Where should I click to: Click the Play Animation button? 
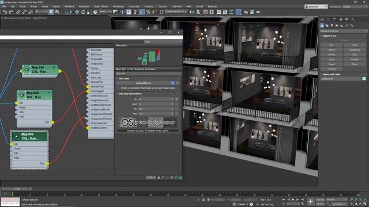point(293,200)
